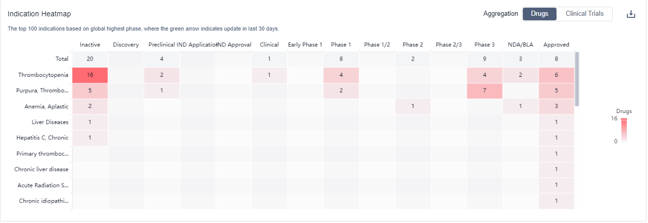Click the Hepatitis C, Chronic indication label

(42, 138)
